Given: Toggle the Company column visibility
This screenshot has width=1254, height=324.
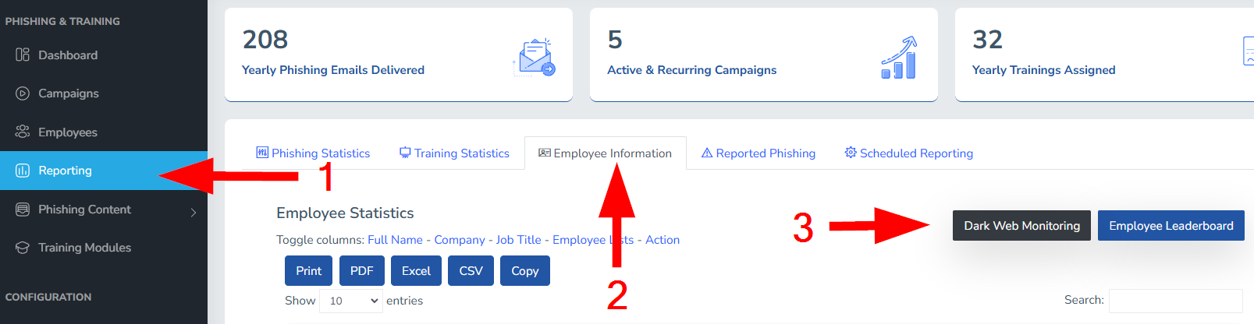Looking at the screenshot, I should click(x=460, y=240).
